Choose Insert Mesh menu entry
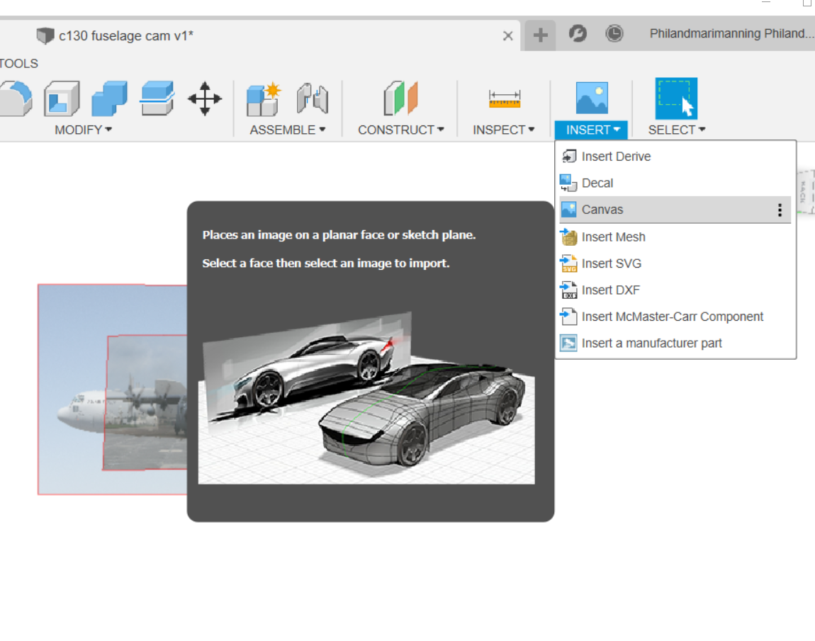Image resolution: width=815 pixels, height=641 pixels. [675, 237]
